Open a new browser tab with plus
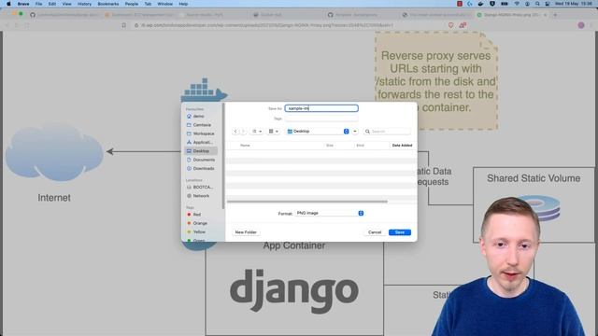 tap(555, 15)
